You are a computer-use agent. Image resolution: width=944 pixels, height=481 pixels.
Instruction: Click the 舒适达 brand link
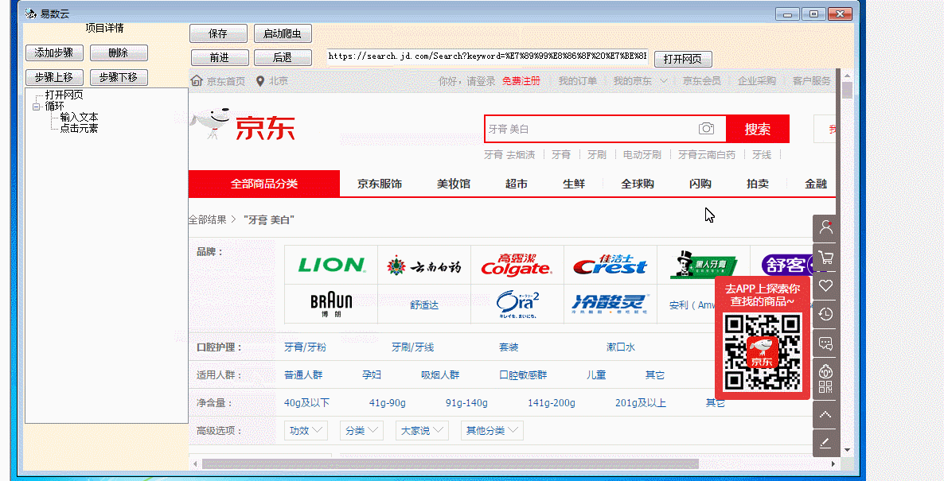423,305
